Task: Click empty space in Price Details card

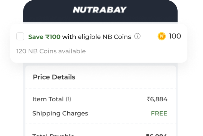Action: point(122,77)
